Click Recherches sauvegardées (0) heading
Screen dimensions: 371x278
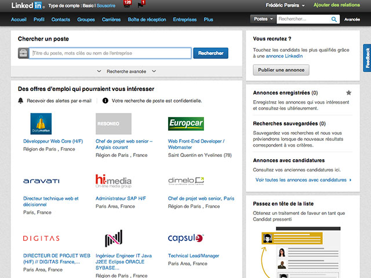coord(289,123)
